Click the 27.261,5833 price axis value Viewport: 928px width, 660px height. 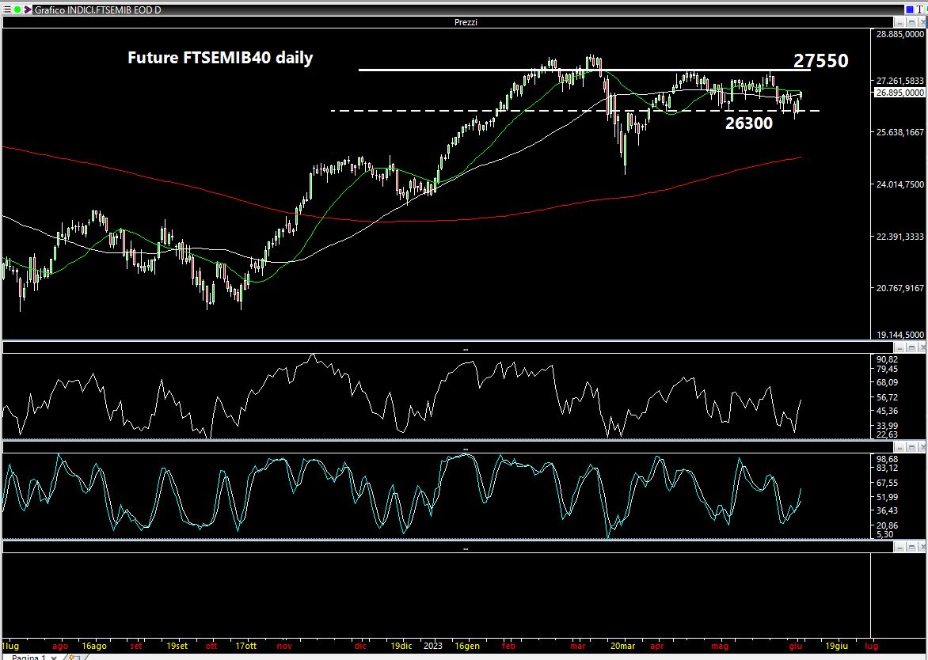coord(899,81)
